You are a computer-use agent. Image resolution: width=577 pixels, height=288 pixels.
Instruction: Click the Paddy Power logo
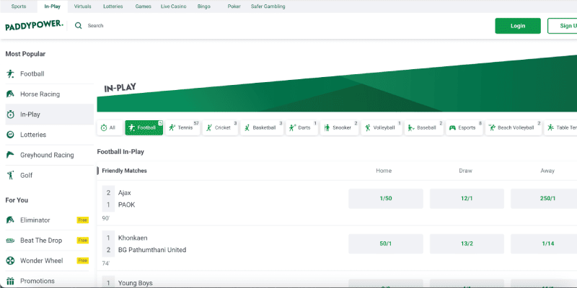click(x=34, y=25)
